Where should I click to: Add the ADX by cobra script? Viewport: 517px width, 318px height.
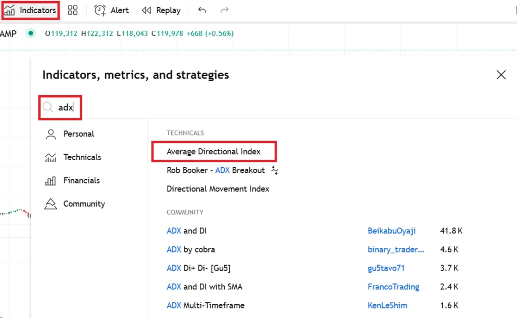[190, 249]
